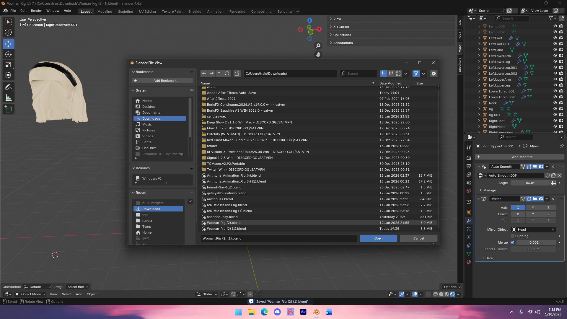Click the Refresh file list icon
Screen dimensions: 567x319
227,74
